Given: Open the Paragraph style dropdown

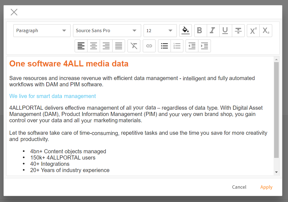Looking at the screenshot, I should coord(42,31).
